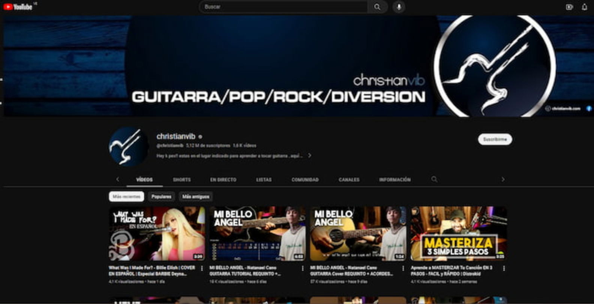Open the create video icon
This screenshot has width=594, height=304.
[569, 7]
